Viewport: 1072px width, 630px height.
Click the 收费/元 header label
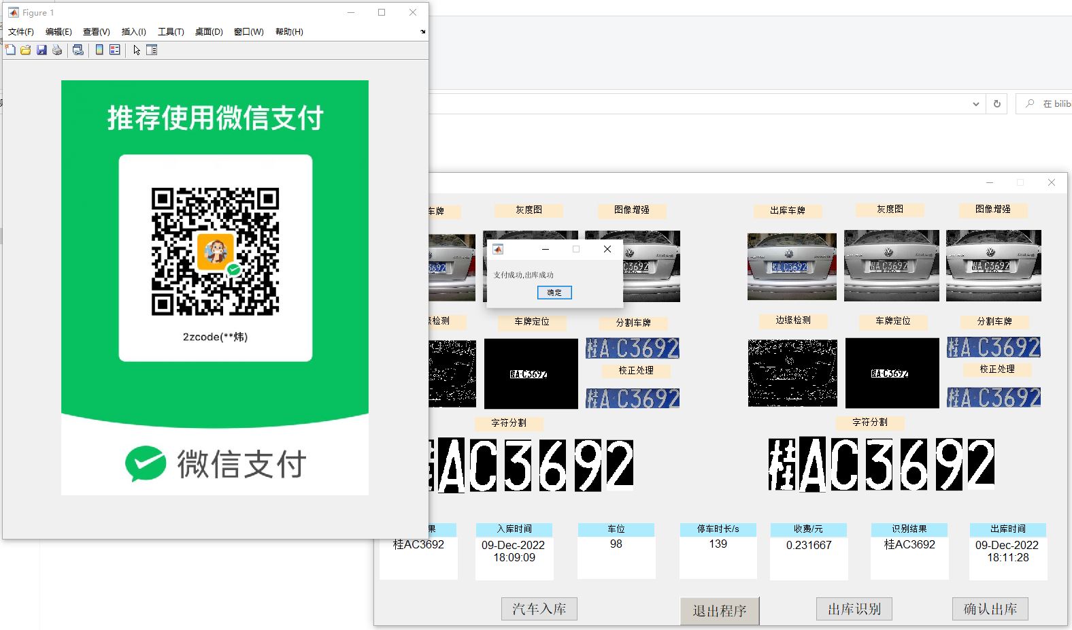click(808, 529)
